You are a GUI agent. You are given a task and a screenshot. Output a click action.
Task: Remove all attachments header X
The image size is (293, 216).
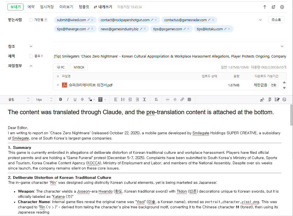58,76
